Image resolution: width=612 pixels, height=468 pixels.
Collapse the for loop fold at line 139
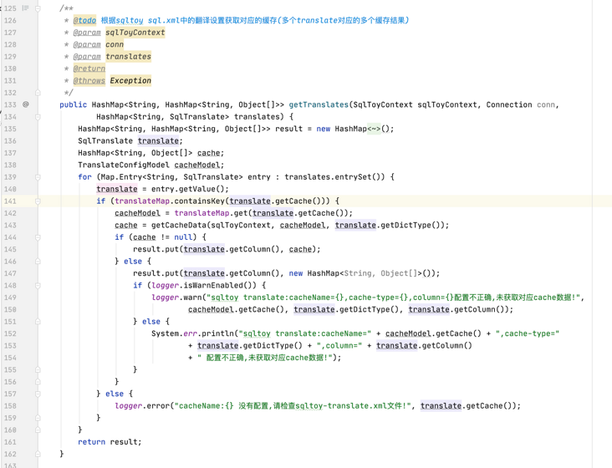tap(38, 177)
